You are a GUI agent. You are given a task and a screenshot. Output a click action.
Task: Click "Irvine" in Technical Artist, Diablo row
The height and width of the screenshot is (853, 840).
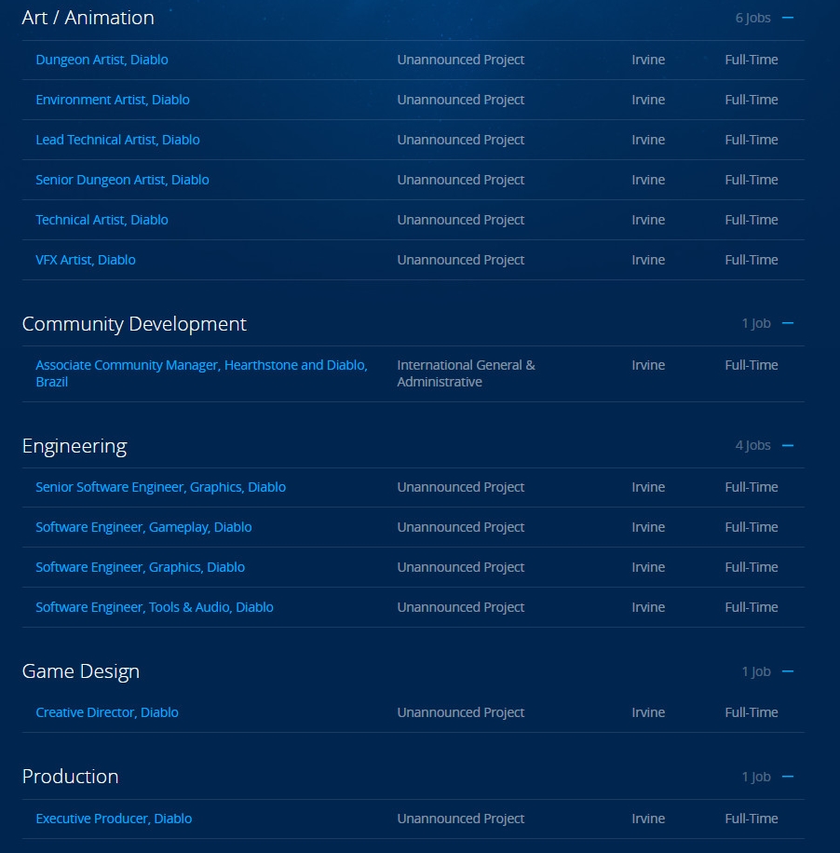[x=648, y=220]
